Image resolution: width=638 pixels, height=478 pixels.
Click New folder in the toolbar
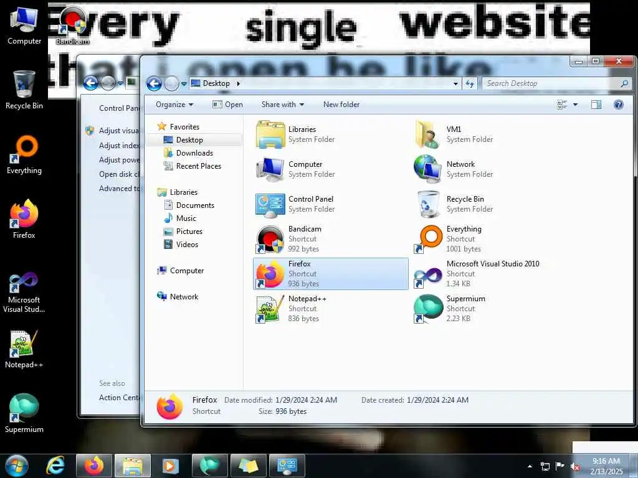(x=341, y=105)
